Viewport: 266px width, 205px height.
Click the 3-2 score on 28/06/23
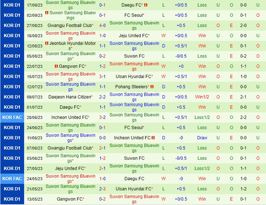[102, 117]
